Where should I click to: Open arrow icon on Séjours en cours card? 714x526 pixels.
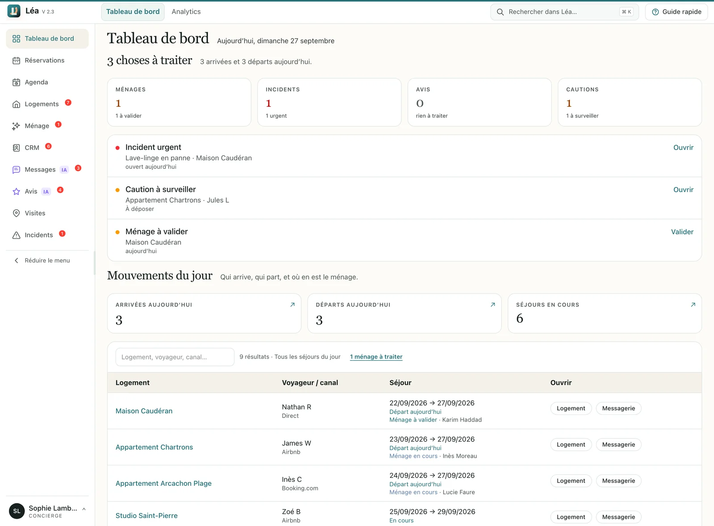[693, 305]
